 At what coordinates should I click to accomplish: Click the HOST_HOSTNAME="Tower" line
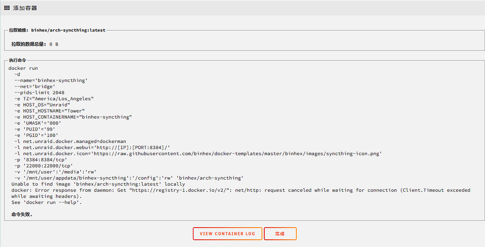tap(49, 111)
